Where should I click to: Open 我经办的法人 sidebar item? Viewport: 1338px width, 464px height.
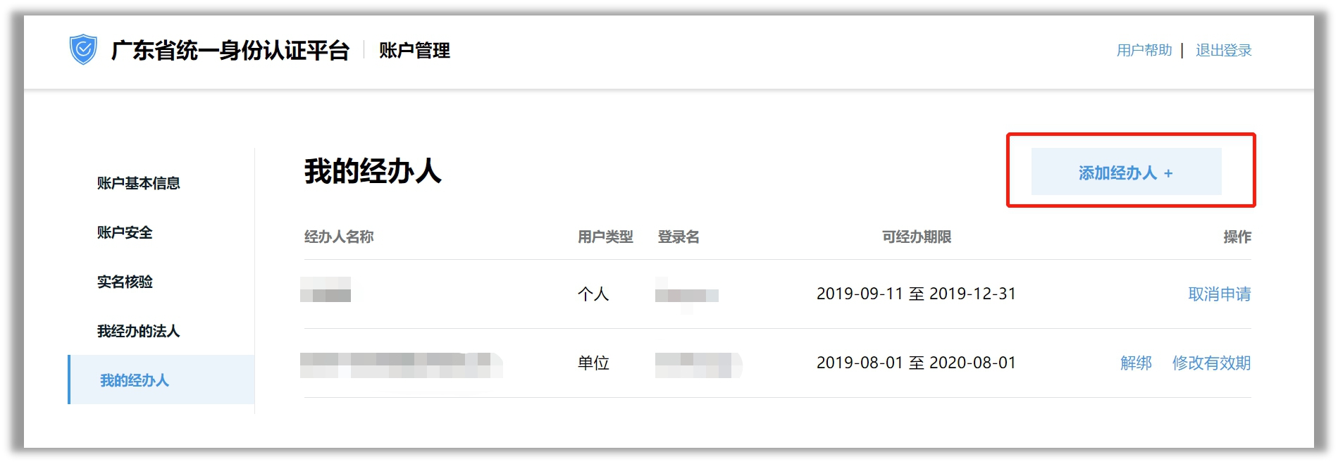[x=138, y=331]
